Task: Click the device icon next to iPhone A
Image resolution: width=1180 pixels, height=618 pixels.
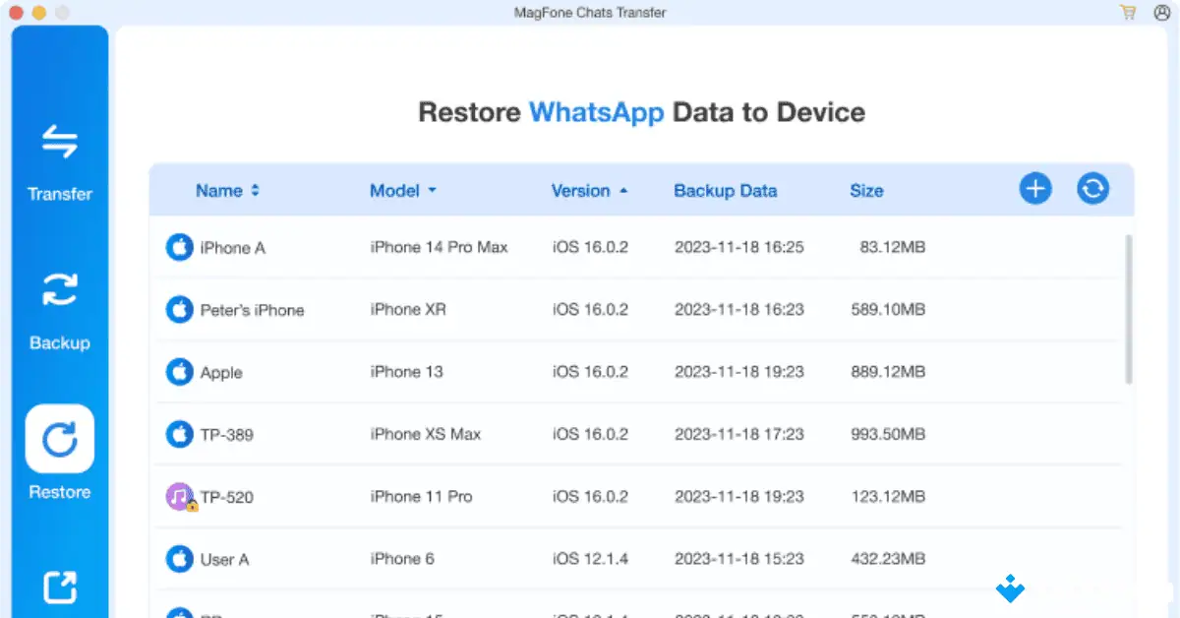Action: click(178, 247)
